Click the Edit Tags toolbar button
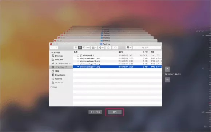 tap(115, 48)
